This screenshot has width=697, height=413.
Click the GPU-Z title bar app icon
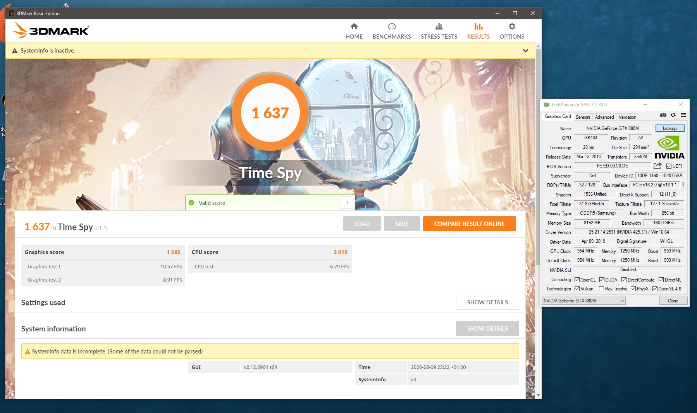tap(546, 104)
